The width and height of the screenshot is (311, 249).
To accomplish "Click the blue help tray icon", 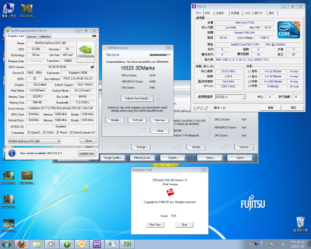I will coord(256,244).
